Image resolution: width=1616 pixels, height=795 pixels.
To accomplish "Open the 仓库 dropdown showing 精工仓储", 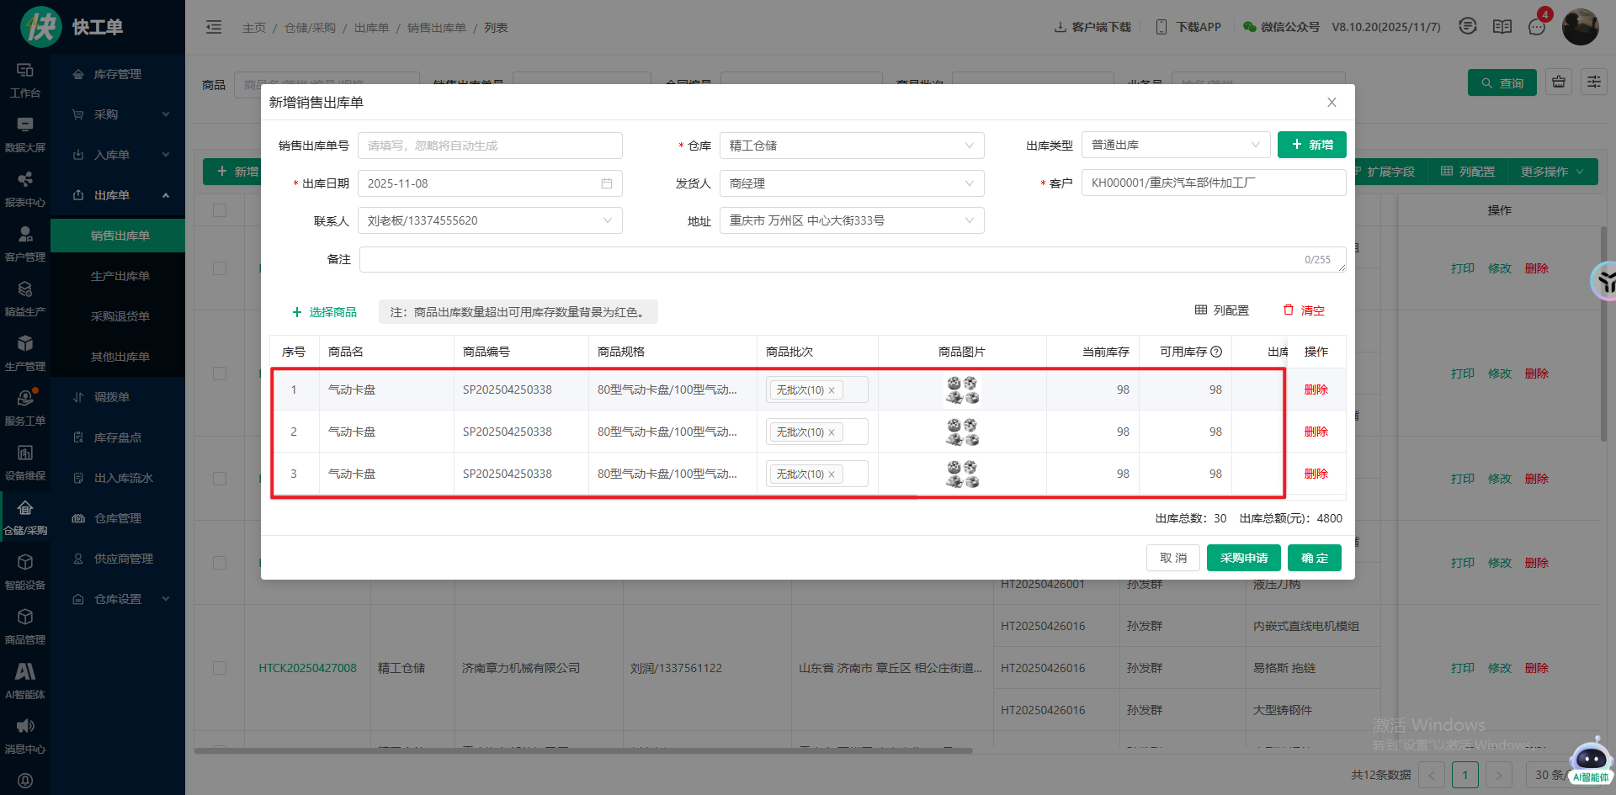I will 851,146.
